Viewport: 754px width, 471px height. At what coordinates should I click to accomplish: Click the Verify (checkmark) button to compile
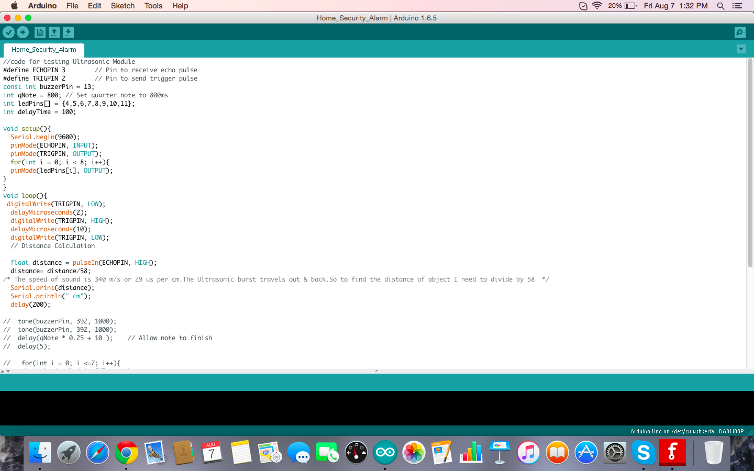[9, 32]
